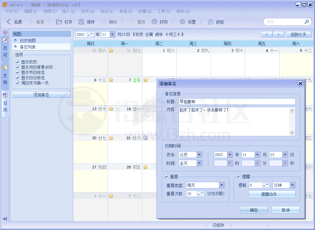The image size is (315, 230).
Task: Click the star marker on November 28
Action: 145,167
